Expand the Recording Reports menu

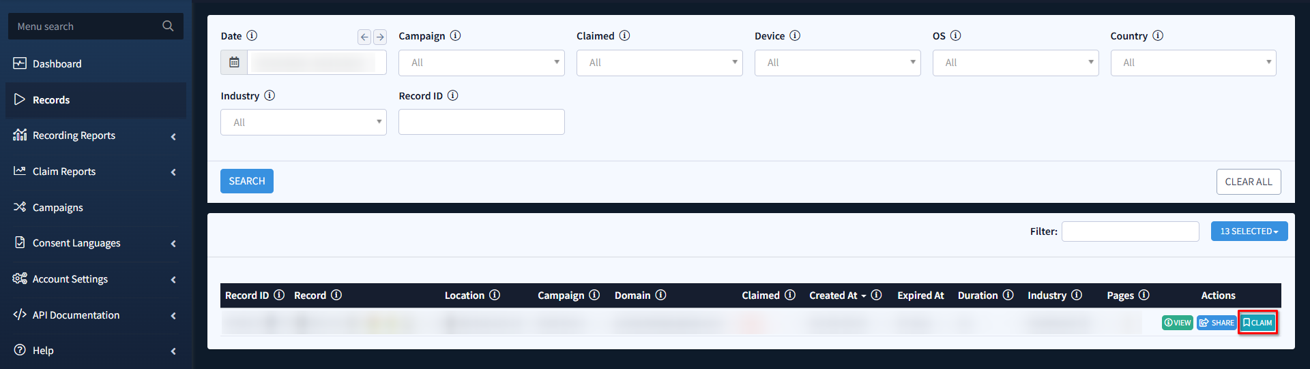click(x=96, y=135)
